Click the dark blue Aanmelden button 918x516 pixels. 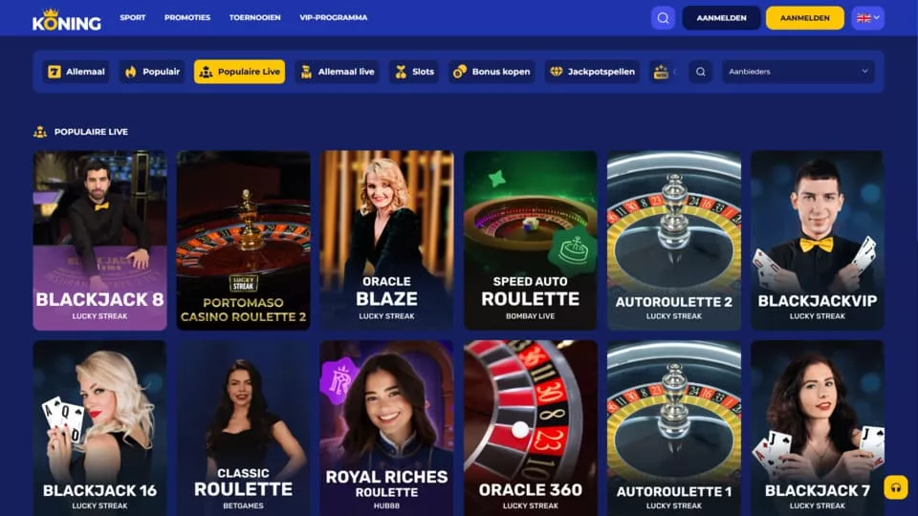pos(721,18)
